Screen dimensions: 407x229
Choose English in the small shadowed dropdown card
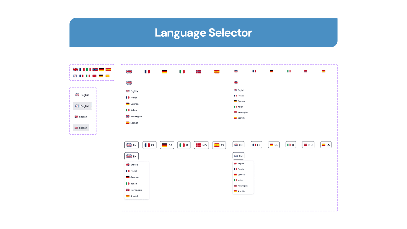[243, 164]
